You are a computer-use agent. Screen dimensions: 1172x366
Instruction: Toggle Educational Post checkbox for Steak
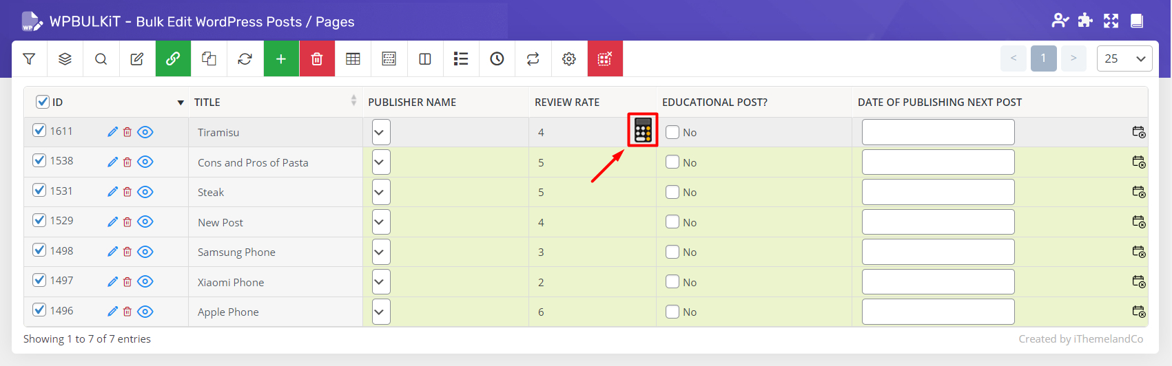point(672,192)
